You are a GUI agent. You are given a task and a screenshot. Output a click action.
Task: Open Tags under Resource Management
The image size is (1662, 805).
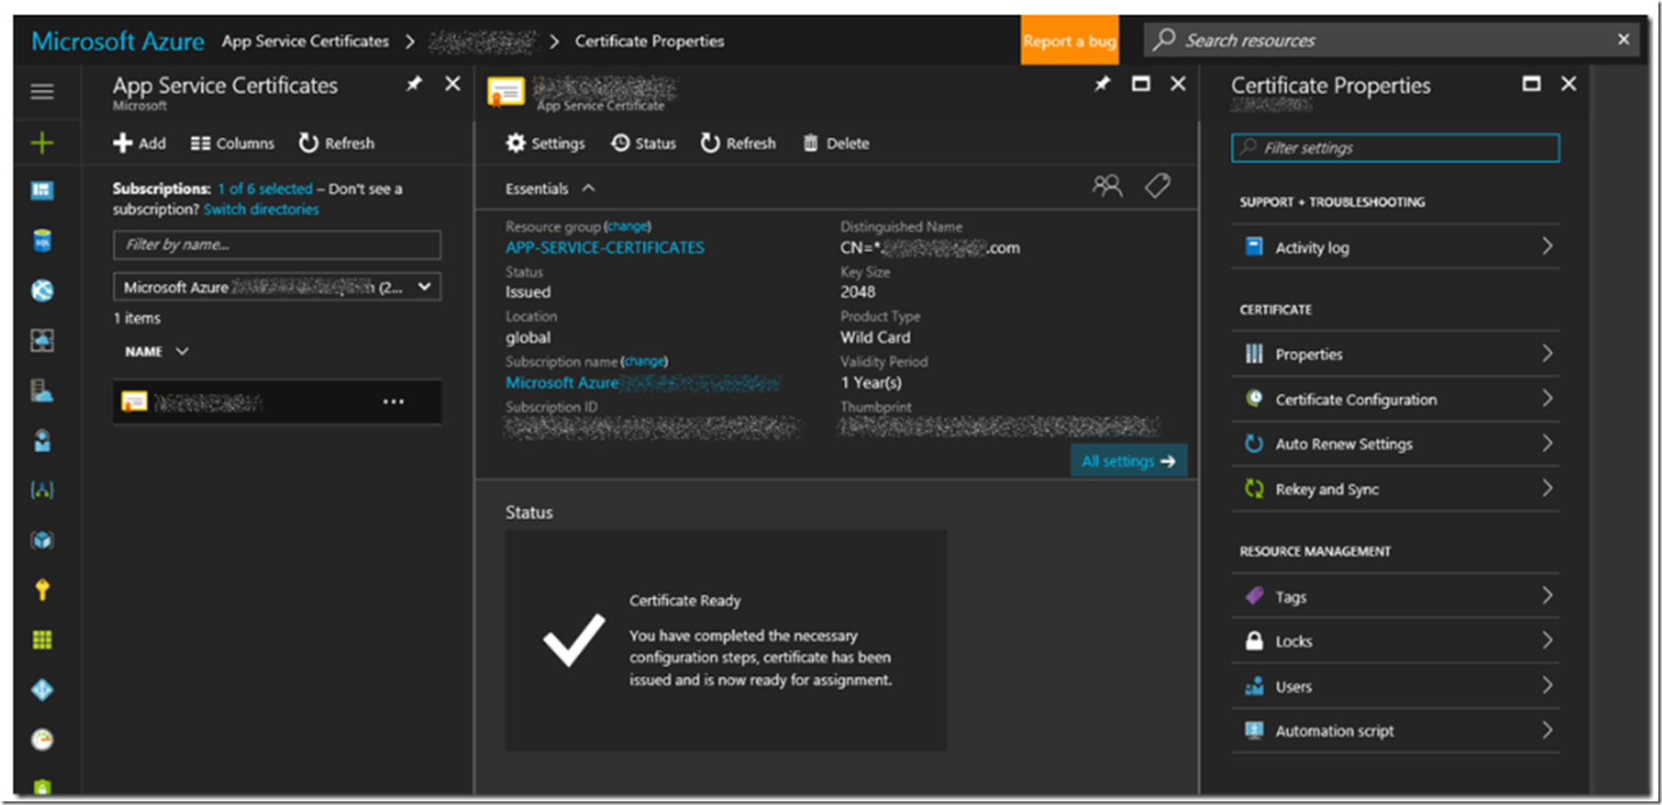pos(1396,597)
